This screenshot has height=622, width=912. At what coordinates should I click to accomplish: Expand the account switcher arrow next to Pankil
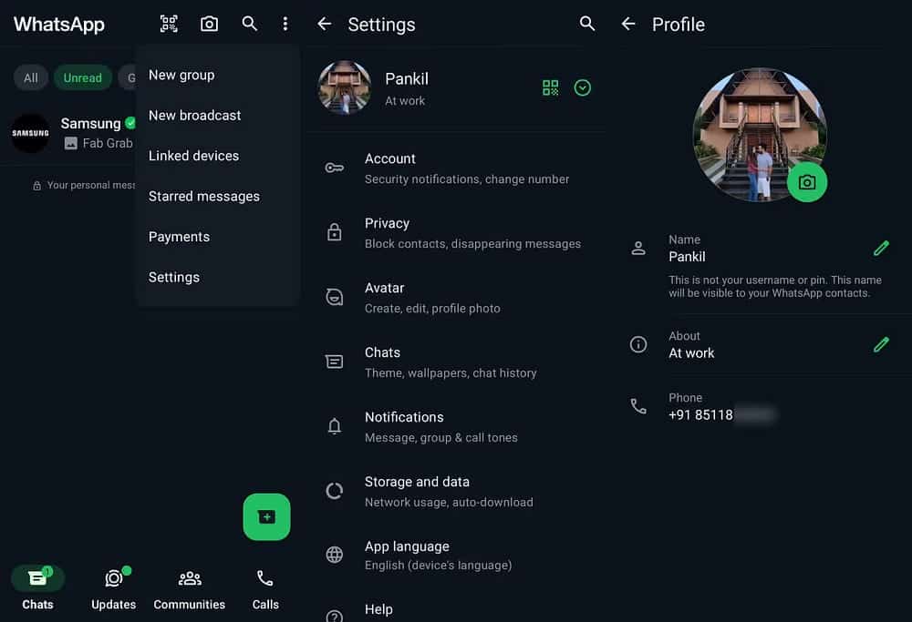[x=583, y=87]
